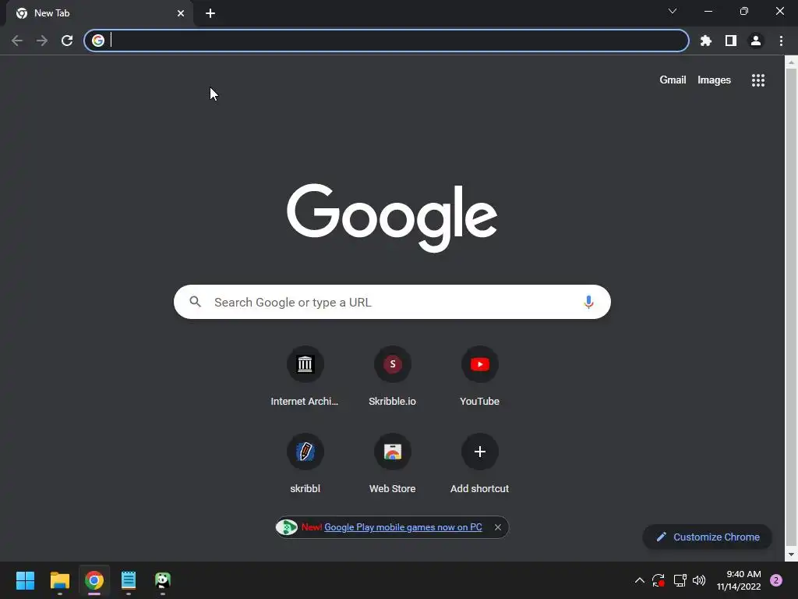798x599 pixels.
Task: Select the New Tab tab
Action: (99, 13)
